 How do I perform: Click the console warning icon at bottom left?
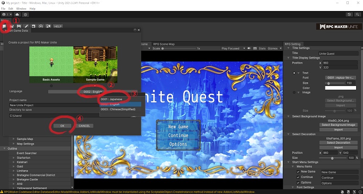pyautogui.click(x=2, y=192)
